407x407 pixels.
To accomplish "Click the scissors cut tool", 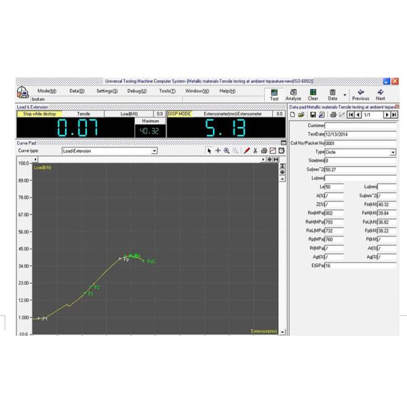I will pos(255,151).
